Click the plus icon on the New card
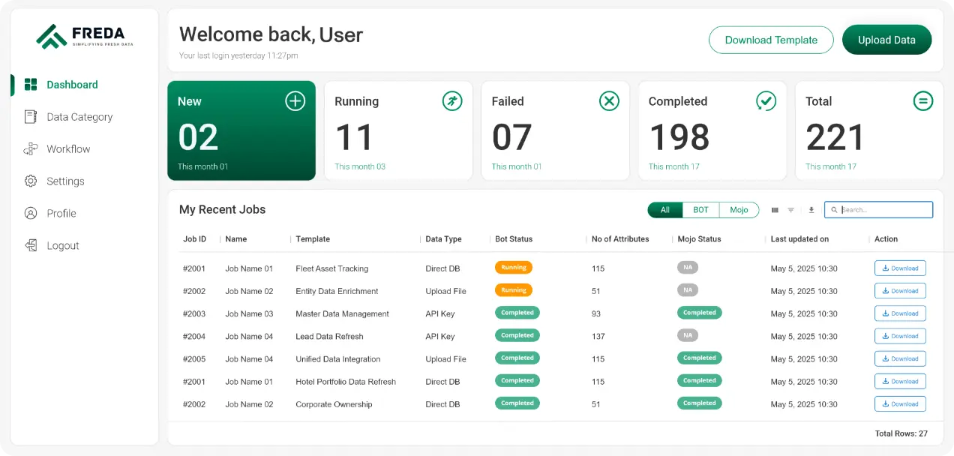 click(295, 101)
